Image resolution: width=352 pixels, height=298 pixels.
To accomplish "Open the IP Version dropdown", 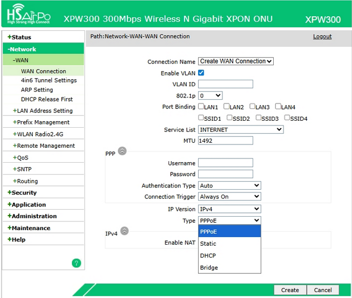I will click(229, 209).
